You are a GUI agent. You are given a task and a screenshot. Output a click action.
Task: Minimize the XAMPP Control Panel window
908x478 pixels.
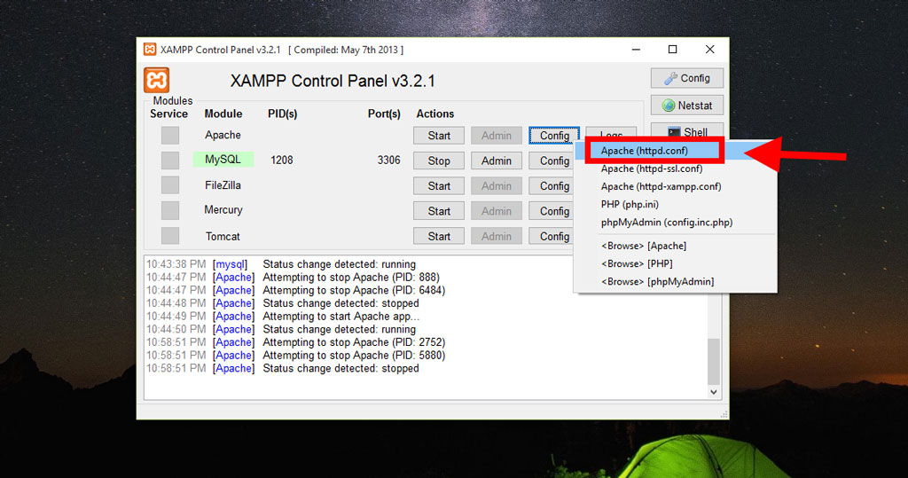coord(636,50)
